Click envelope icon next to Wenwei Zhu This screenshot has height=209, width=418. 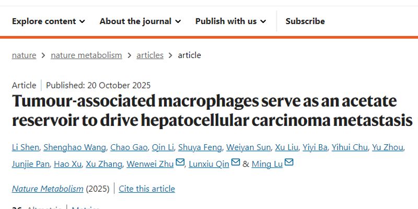[180, 163]
